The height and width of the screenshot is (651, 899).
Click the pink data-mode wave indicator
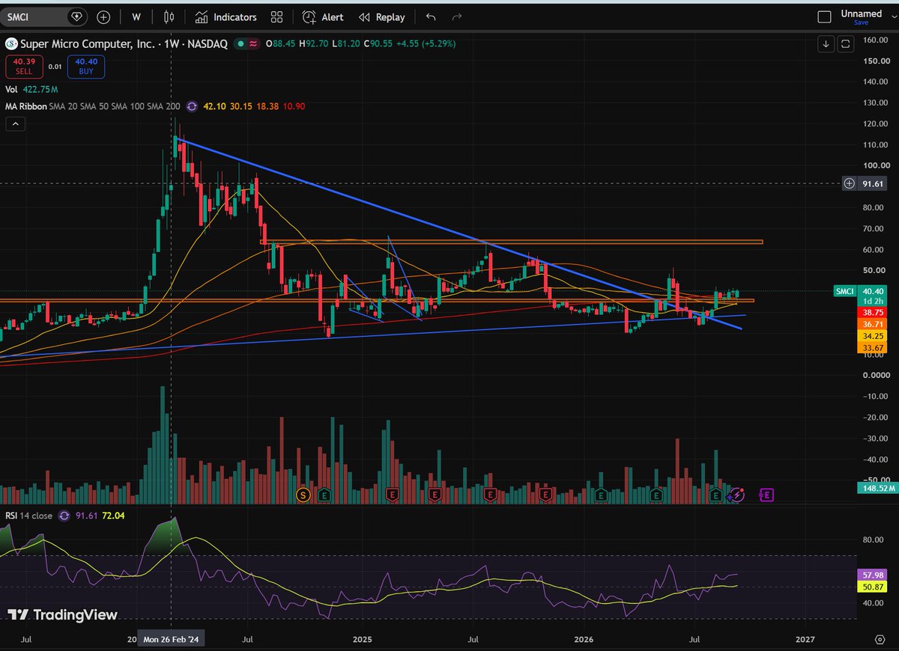click(254, 44)
